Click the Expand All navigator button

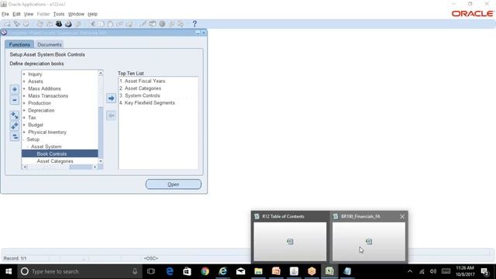click(15, 126)
